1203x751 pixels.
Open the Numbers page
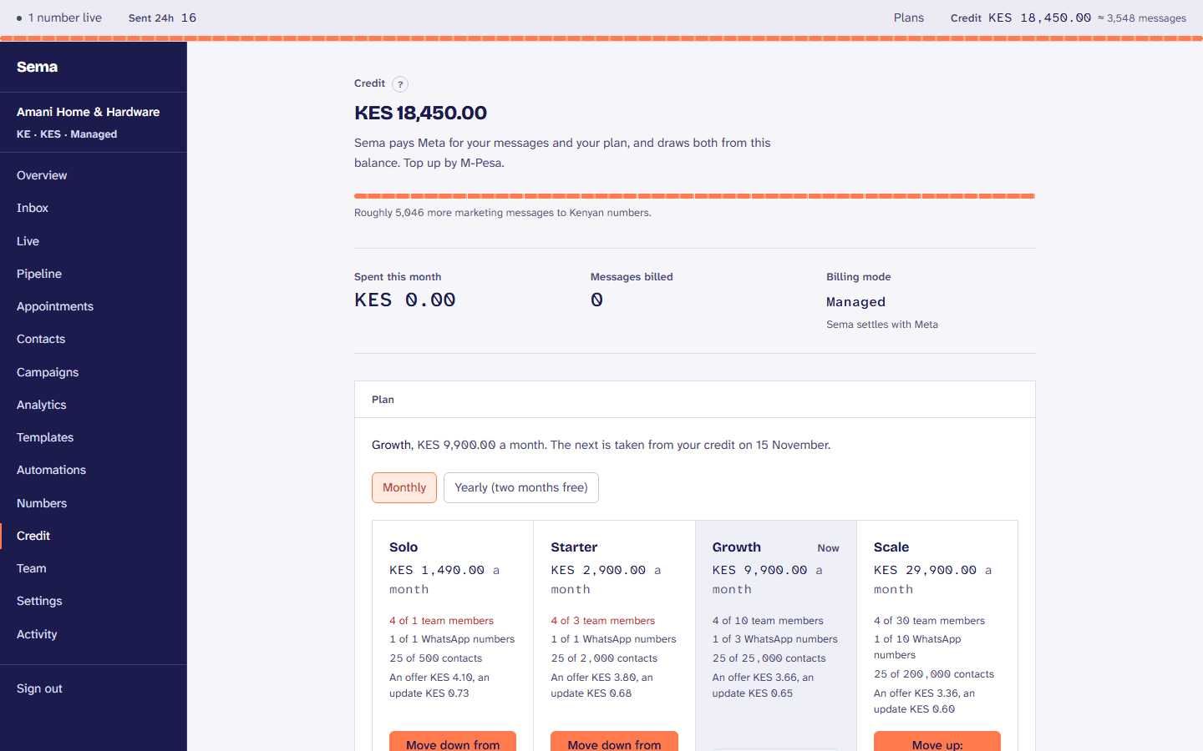click(42, 503)
